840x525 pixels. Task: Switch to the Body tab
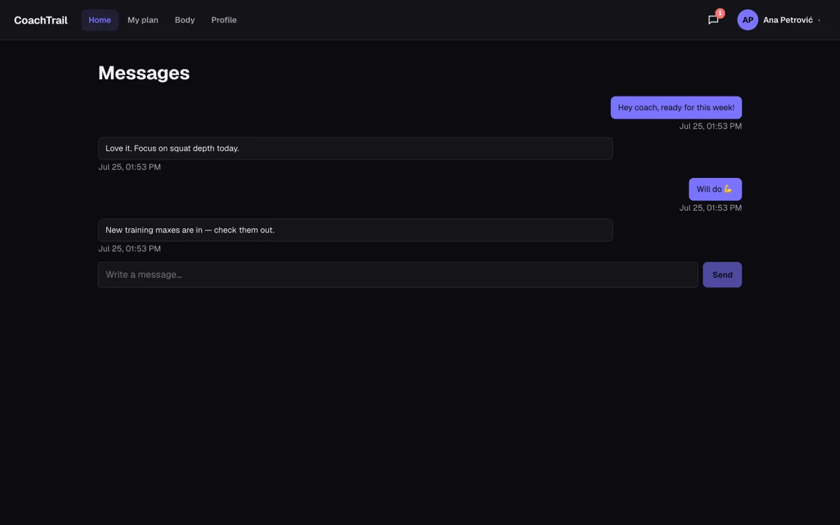(x=185, y=20)
